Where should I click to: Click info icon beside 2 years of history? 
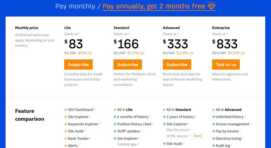tap(196, 117)
